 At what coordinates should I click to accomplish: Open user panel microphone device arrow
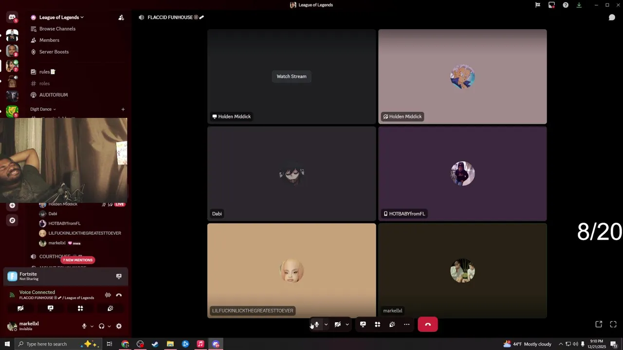pos(92,326)
